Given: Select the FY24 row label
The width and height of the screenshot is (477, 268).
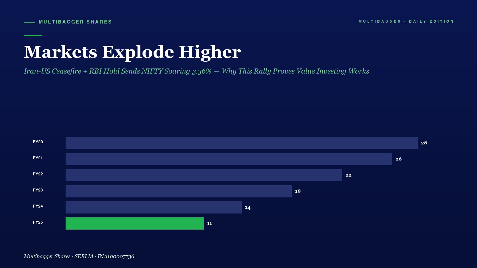Looking at the screenshot, I should [x=38, y=206].
